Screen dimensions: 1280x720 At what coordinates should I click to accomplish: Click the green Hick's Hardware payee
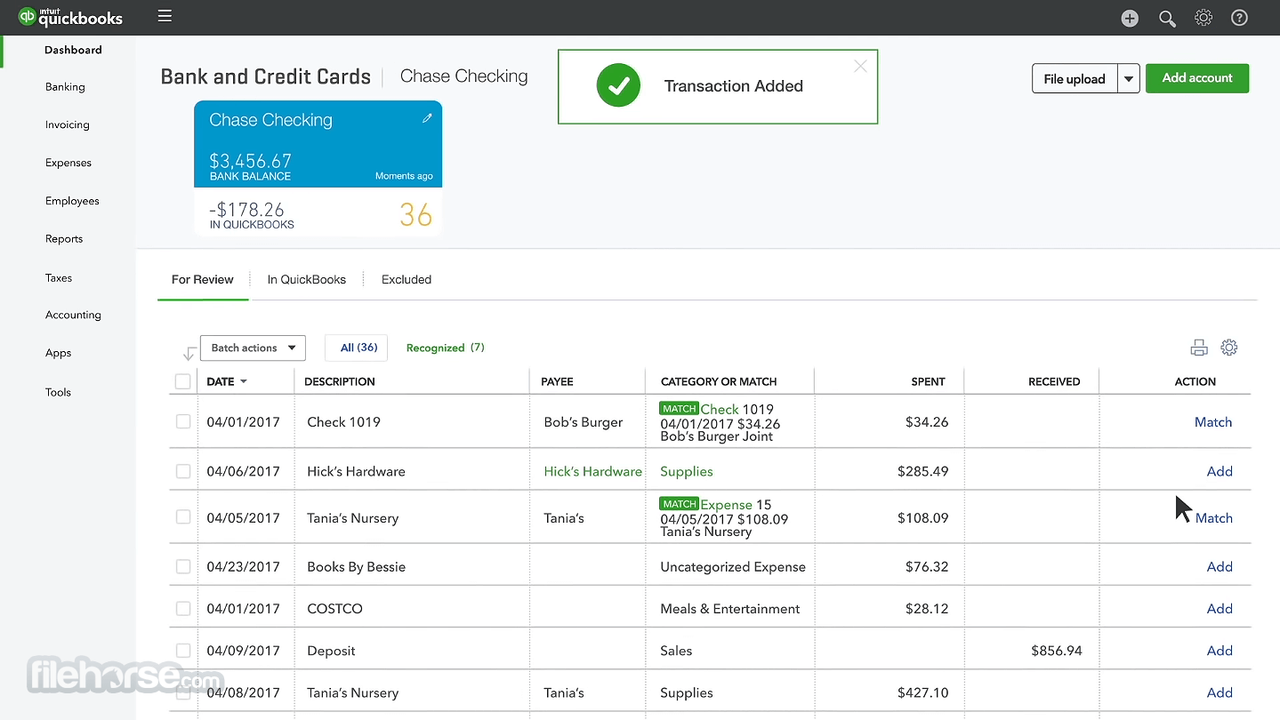click(592, 471)
